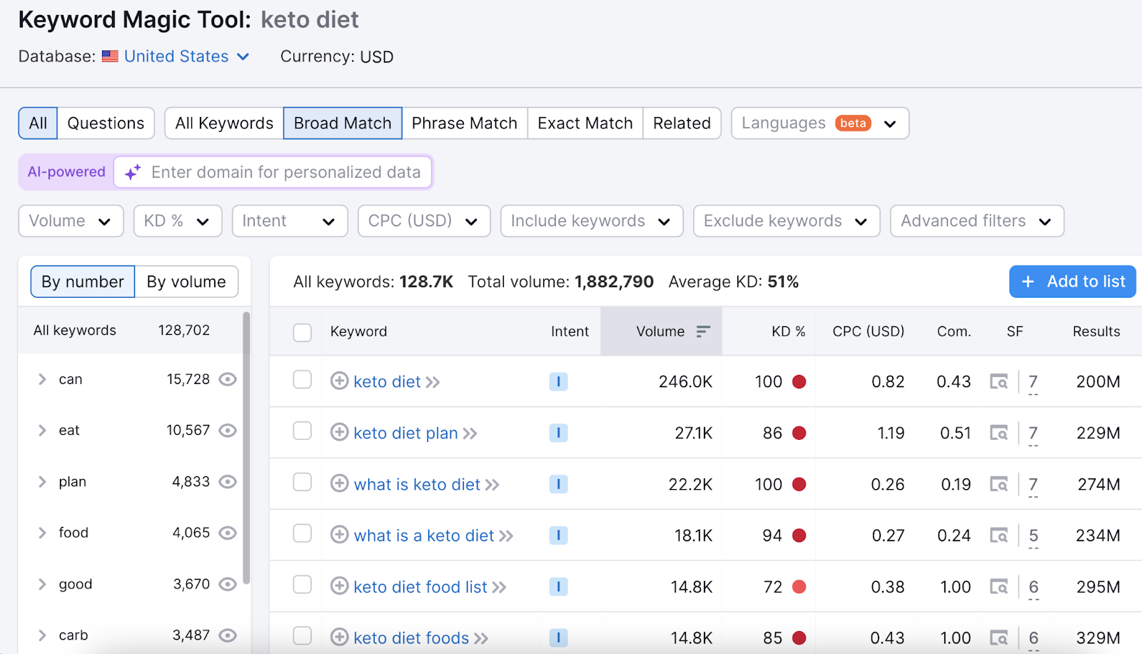This screenshot has height=654, width=1142.
Task: Click the plus icon next to "what is a keto diet"
Action: 339,535
